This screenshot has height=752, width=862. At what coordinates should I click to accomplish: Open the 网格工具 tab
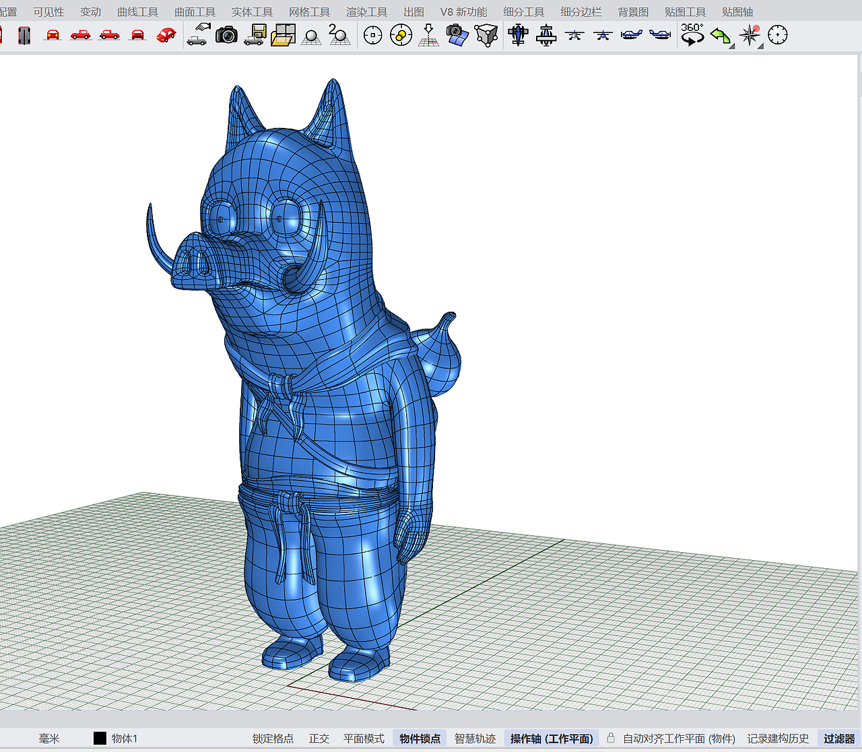pyautogui.click(x=309, y=12)
